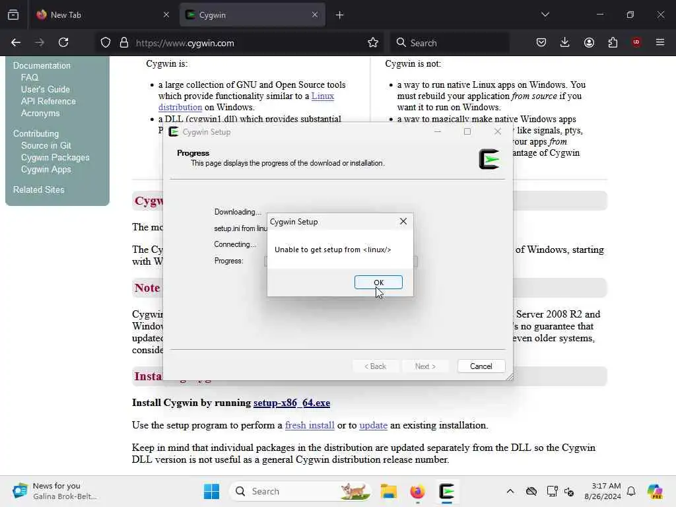Open the Related Sites sidebar link
Screen dimensions: 676x507
39,189
